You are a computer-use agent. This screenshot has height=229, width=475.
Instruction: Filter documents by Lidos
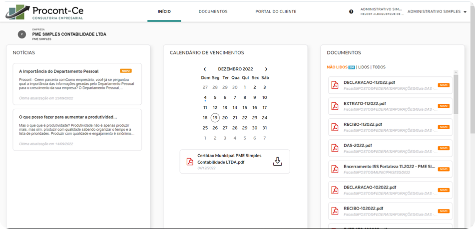364,67
